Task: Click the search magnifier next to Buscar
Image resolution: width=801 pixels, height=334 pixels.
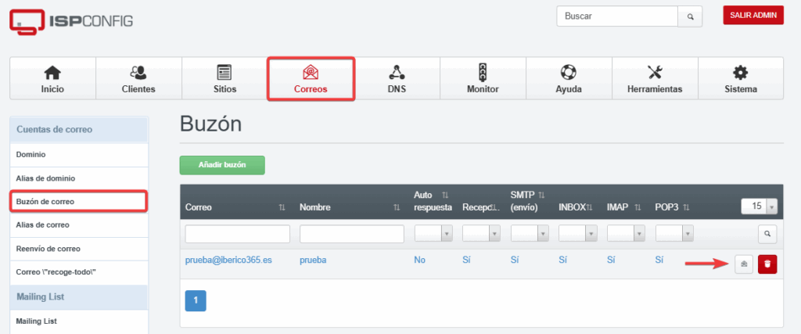Action: click(690, 16)
